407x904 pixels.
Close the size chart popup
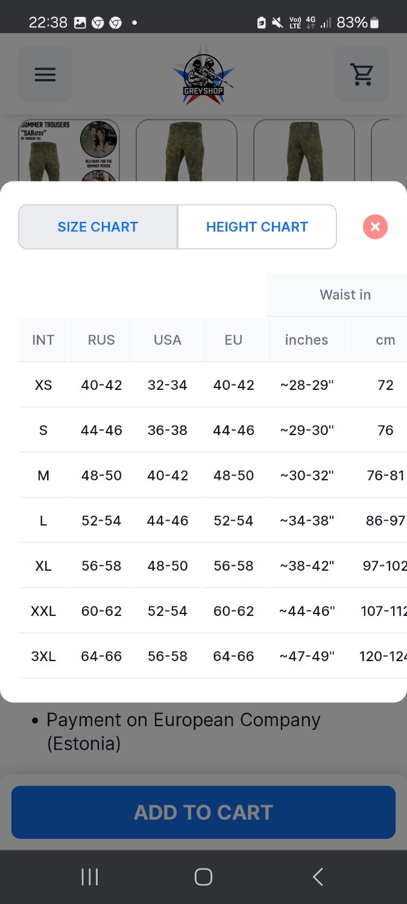coord(375,227)
